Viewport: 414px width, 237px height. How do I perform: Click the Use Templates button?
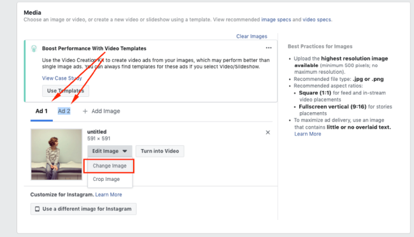[66, 91]
